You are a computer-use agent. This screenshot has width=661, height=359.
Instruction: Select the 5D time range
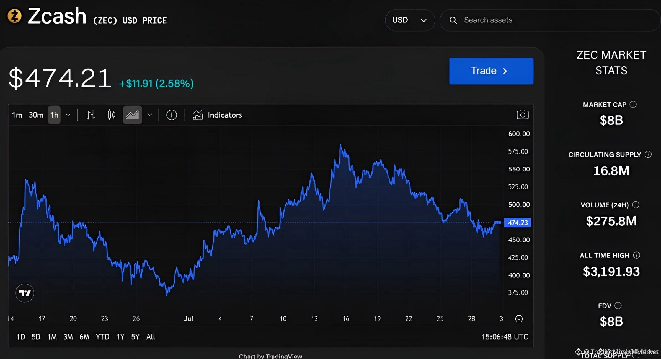pos(36,337)
